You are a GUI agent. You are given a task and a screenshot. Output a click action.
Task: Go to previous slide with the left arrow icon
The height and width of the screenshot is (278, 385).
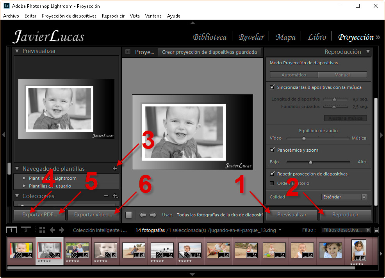click(143, 214)
